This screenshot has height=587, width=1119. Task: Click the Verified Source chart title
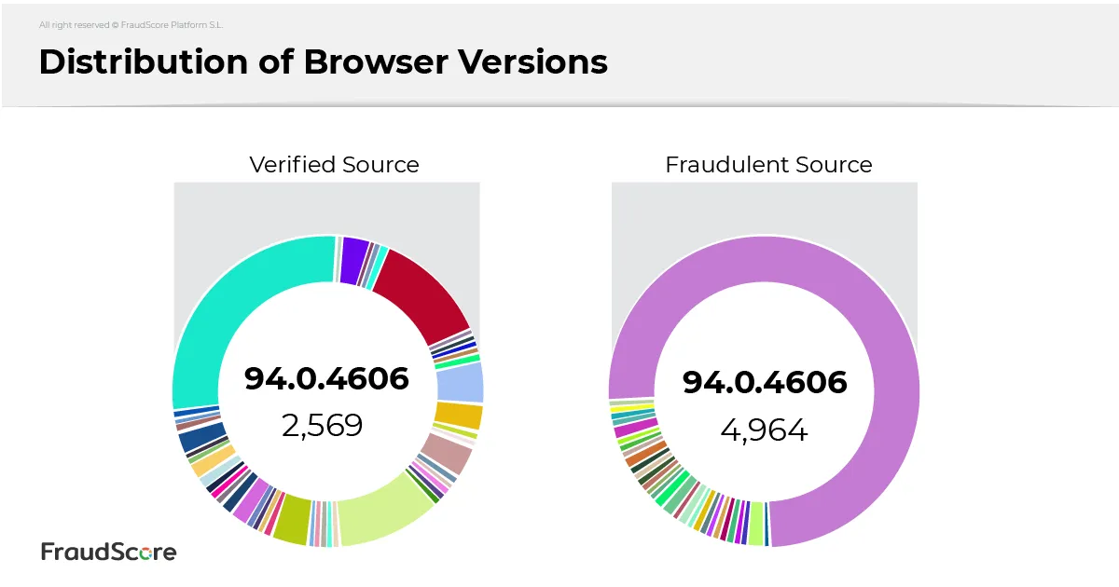pos(334,165)
